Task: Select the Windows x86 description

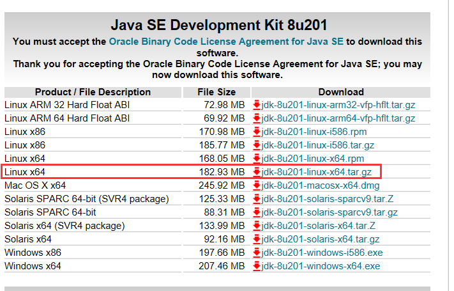Action: point(33,253)
